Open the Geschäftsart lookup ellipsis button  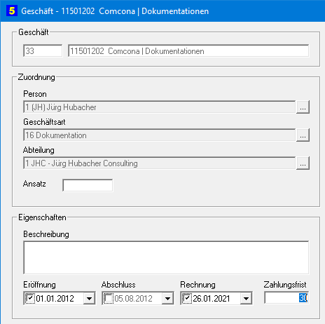pos(303,135)
